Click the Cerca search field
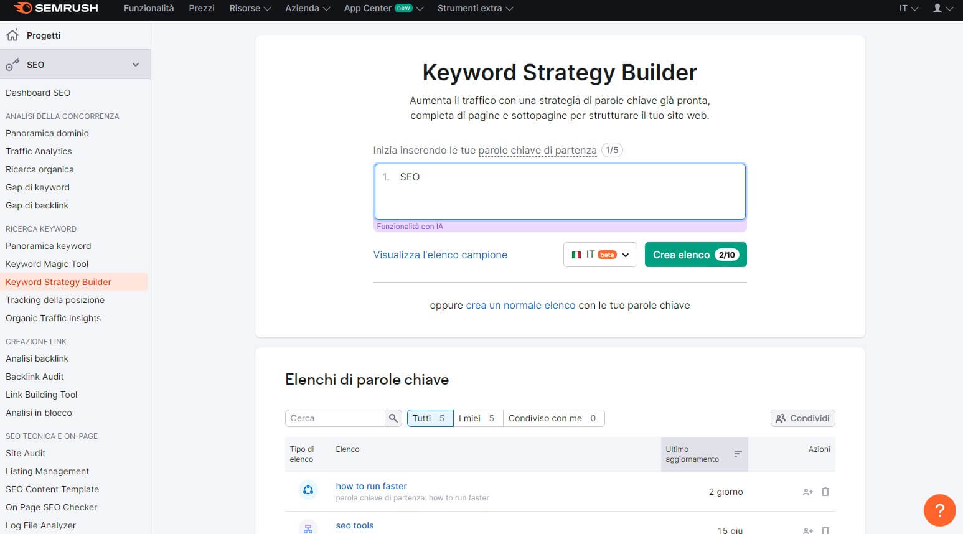 point(335,418)
